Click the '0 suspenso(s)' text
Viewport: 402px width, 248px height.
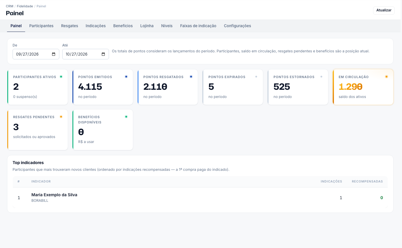[x=25, y=97]
